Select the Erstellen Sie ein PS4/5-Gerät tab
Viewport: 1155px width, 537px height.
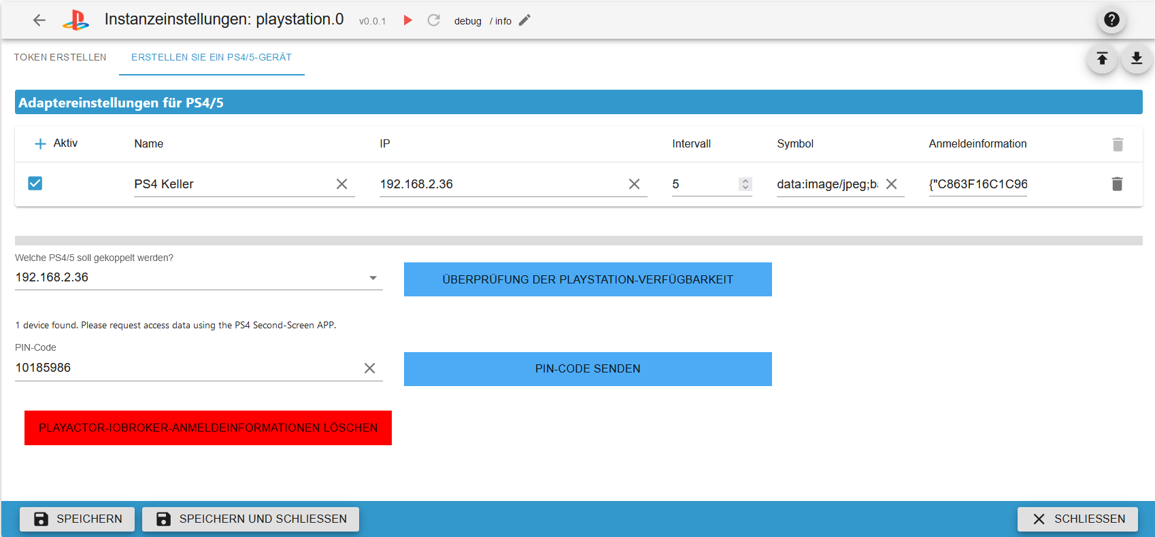click(x=212, y=57)
